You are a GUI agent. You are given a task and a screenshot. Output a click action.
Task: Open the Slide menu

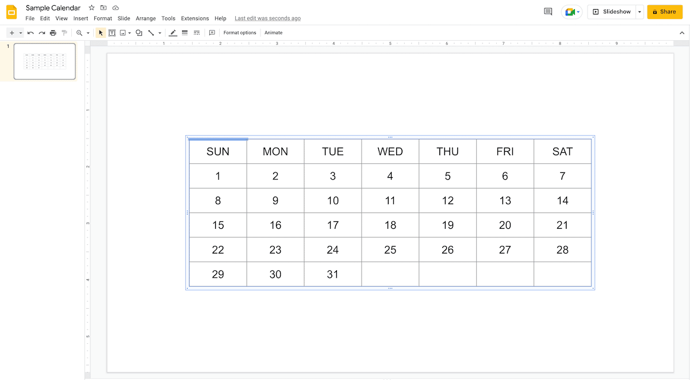(124, 18)
